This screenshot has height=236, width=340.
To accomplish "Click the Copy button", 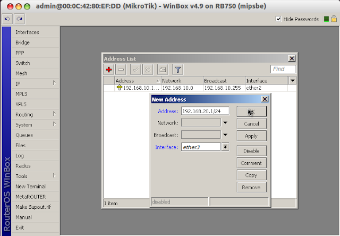I will [251, 175].
